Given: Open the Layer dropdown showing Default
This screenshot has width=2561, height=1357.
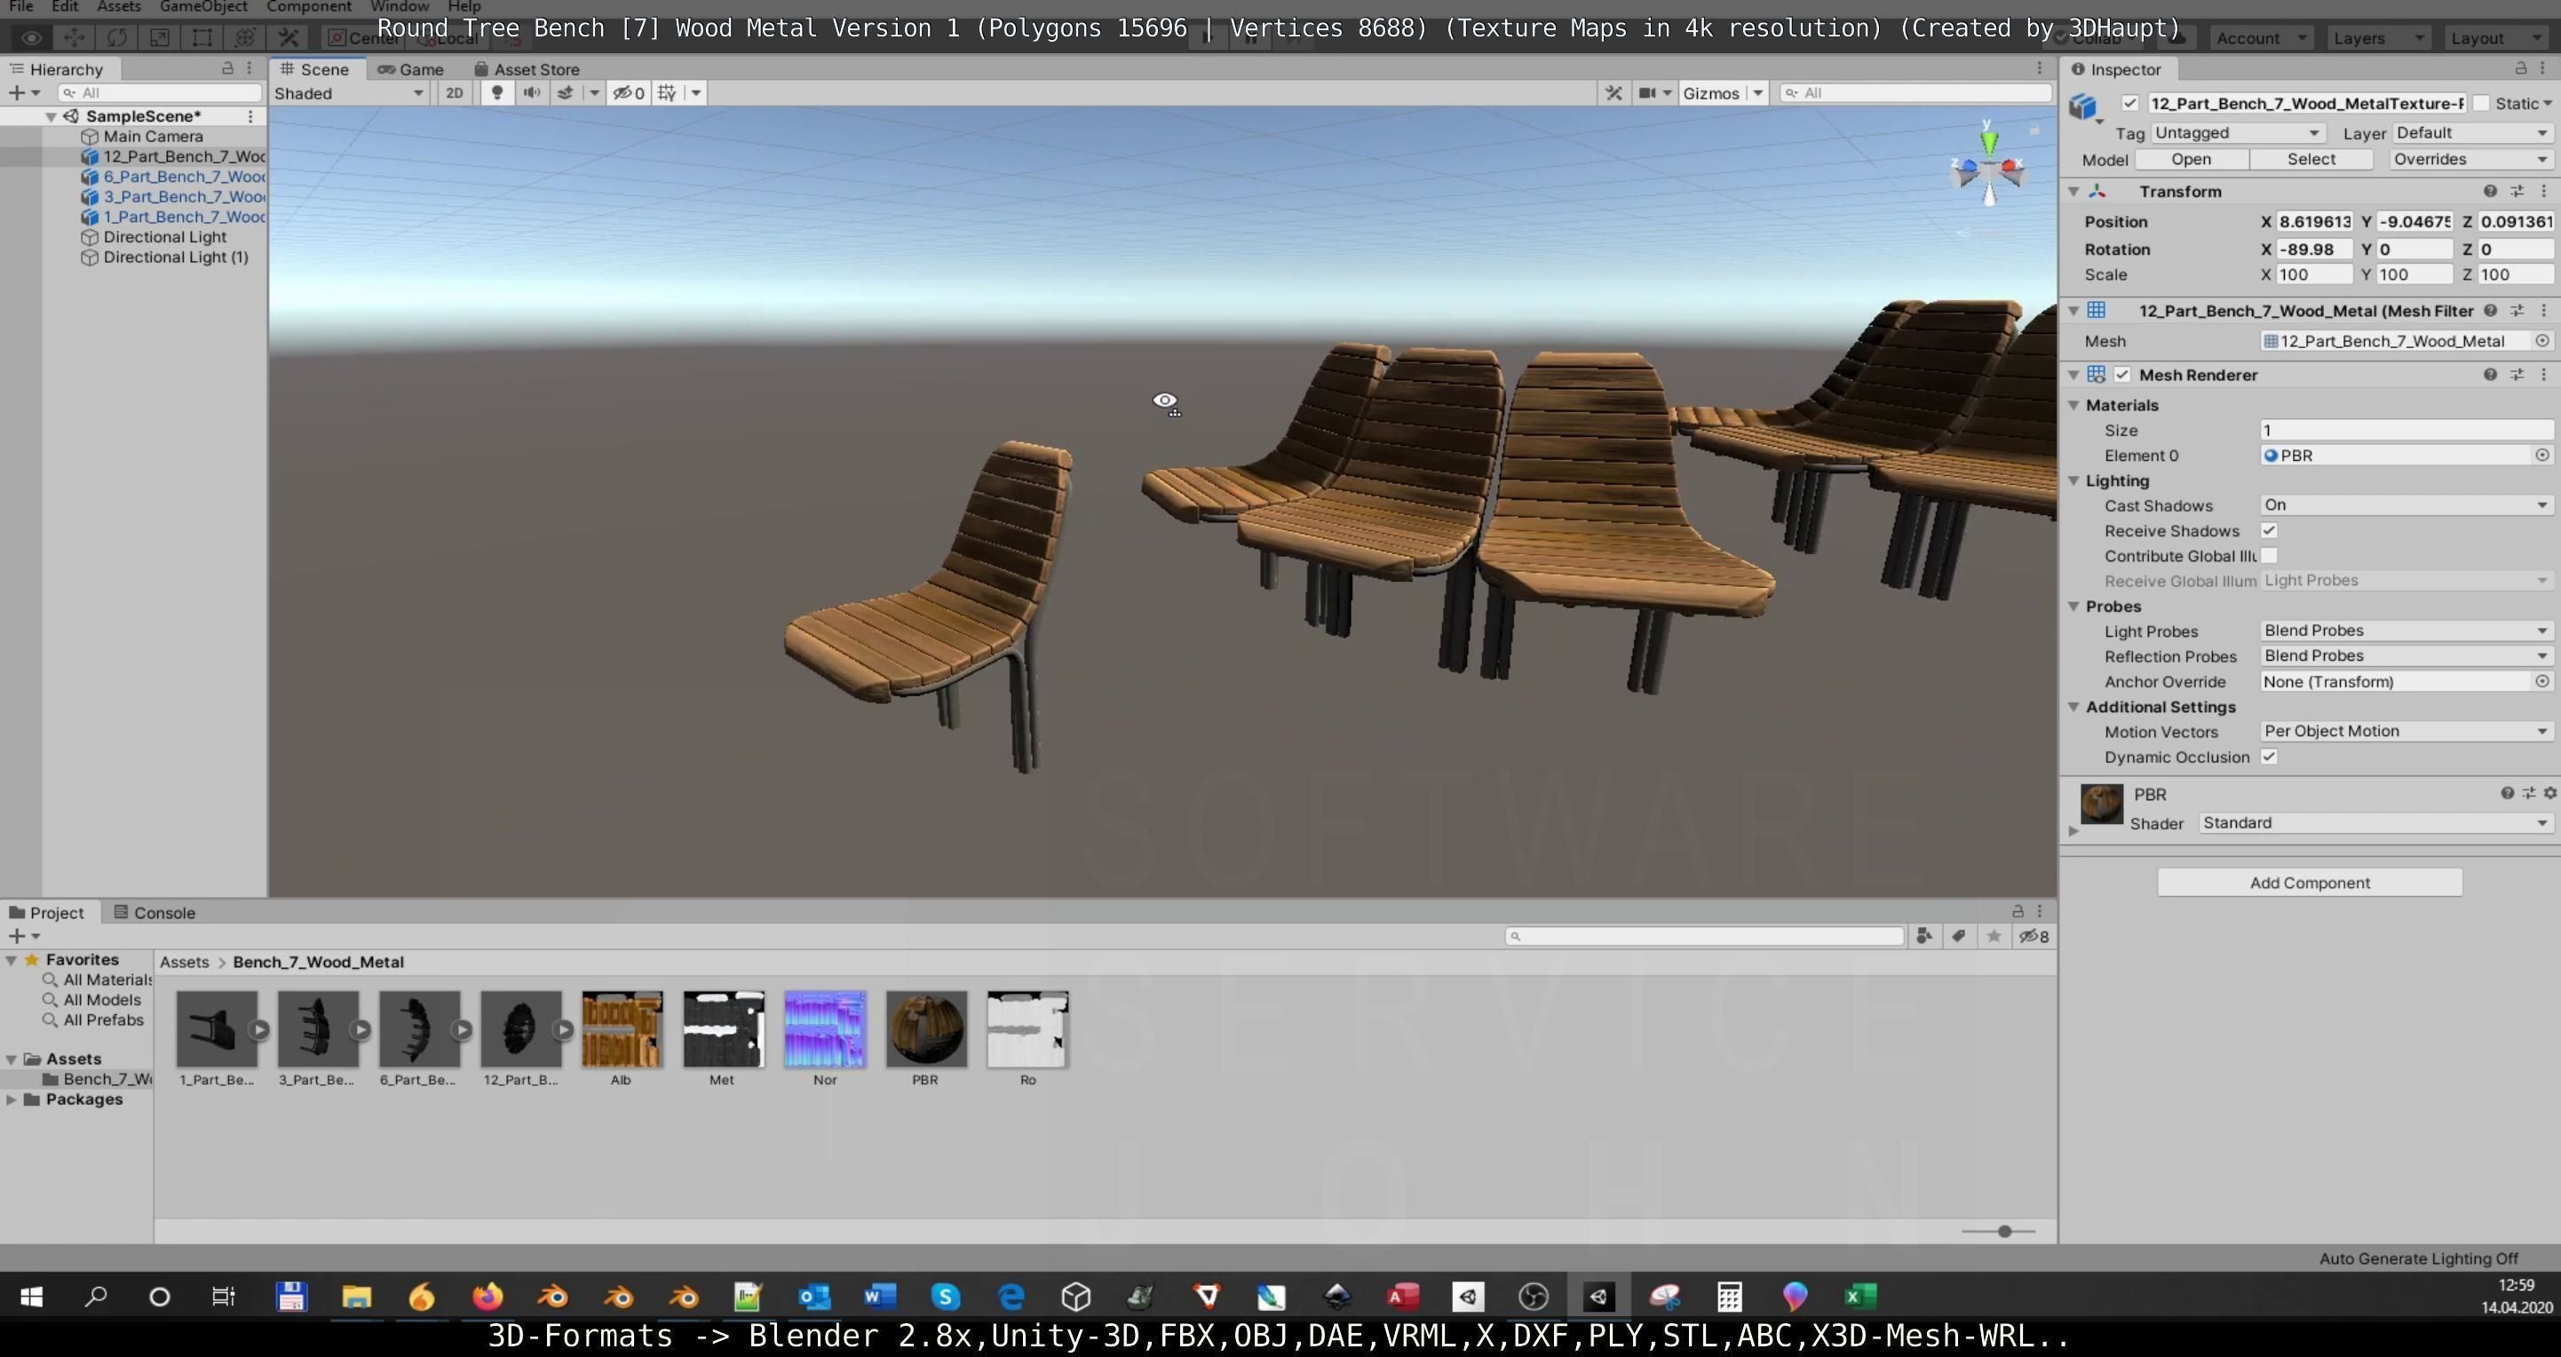Looking at the screenshot, I should point(2471,132).
